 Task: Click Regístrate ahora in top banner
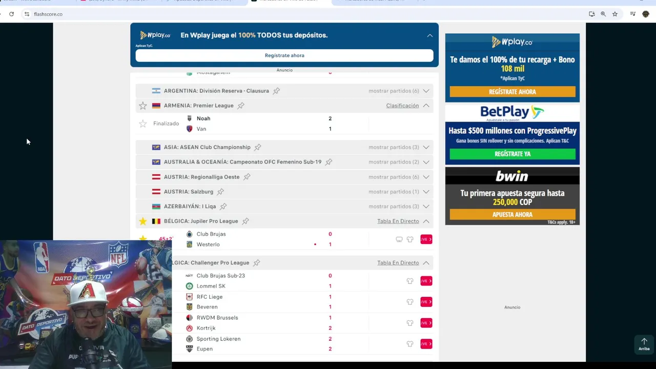(x=284, y=55)
